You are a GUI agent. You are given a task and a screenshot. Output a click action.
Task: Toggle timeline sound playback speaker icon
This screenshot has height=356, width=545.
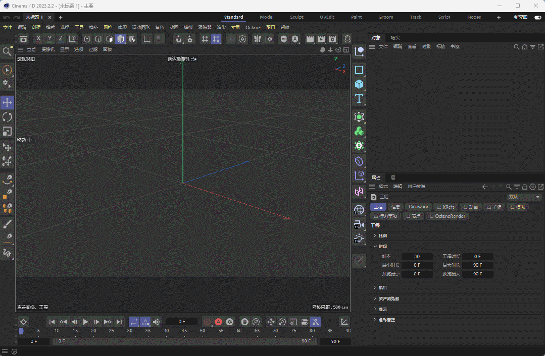tap(157, 322)
